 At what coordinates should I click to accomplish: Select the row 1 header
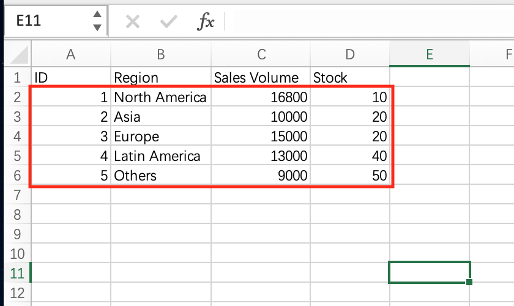click(17, 78)
